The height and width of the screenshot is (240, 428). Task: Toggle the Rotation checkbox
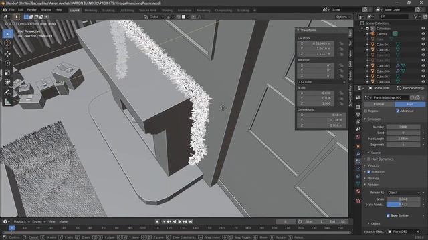point(368,172)
